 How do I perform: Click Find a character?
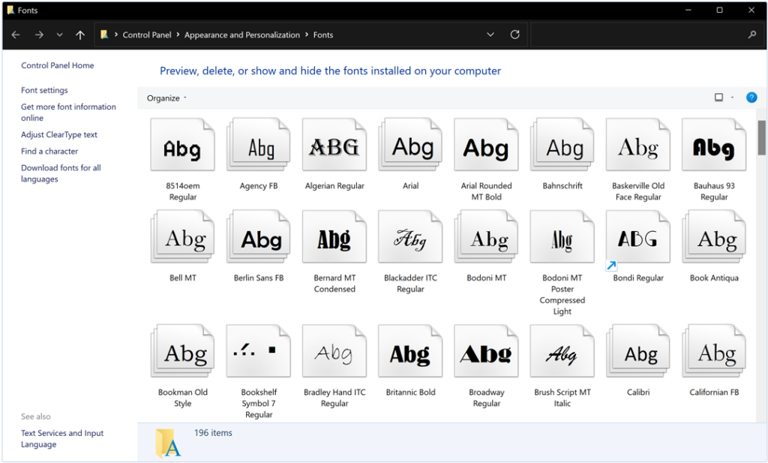pyautogui.click(x=49, y=151)
